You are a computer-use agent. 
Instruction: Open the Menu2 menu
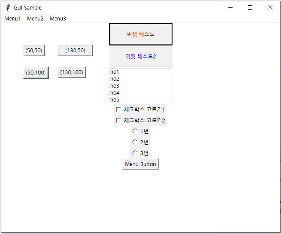tap(35, 18)
